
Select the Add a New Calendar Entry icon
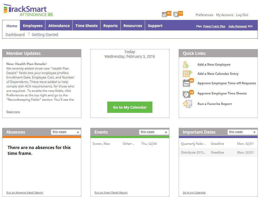click(187, 74)
